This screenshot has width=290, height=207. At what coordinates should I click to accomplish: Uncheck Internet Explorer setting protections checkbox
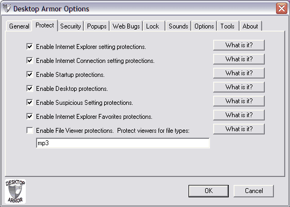coord(30,46)
